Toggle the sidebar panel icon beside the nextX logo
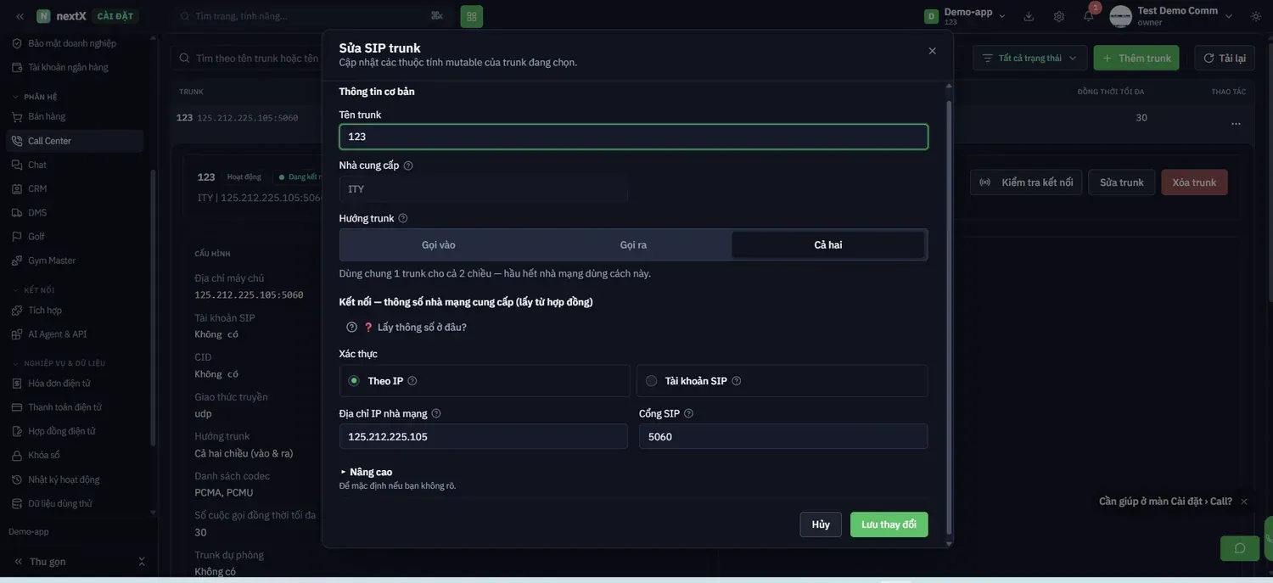The height and width of the screenshot is (583, 1273). pos(20,16)
